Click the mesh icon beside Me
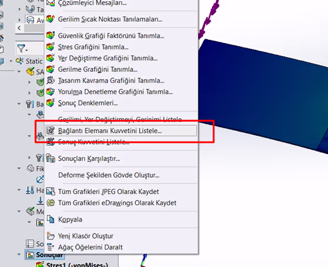The image size is (328, 267). (x=31, y=211)
